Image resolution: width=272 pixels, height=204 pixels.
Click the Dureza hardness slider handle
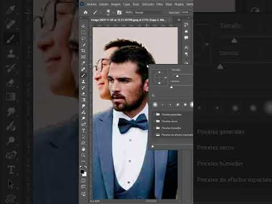tap(171, 87)
